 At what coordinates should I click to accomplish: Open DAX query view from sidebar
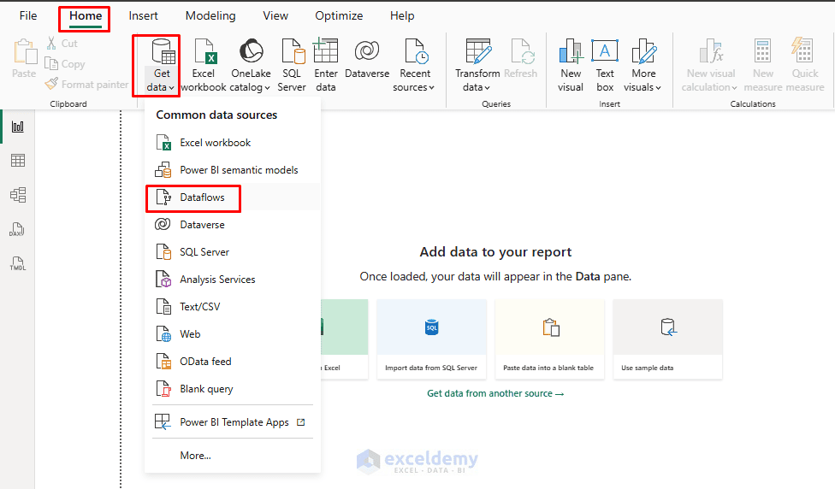tap(17, 229)
